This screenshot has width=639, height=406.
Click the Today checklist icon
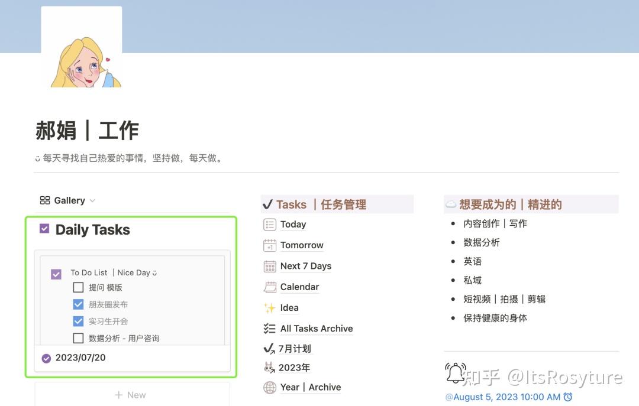coord(269,225)
